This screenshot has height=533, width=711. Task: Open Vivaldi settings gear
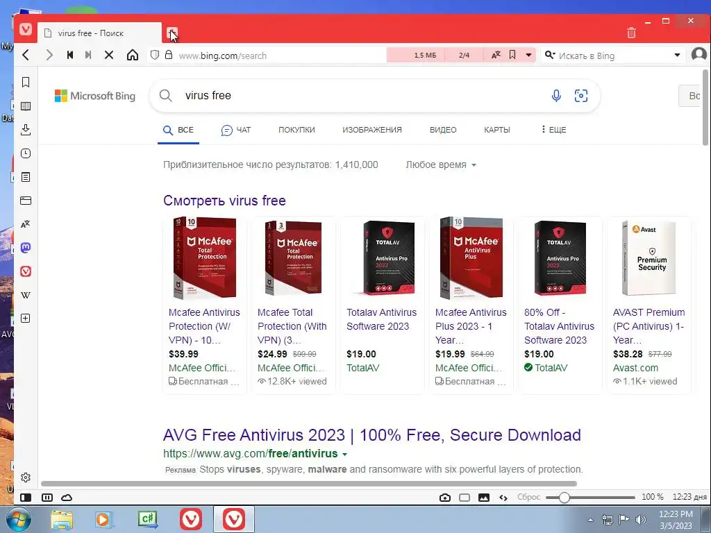point(26,477)
